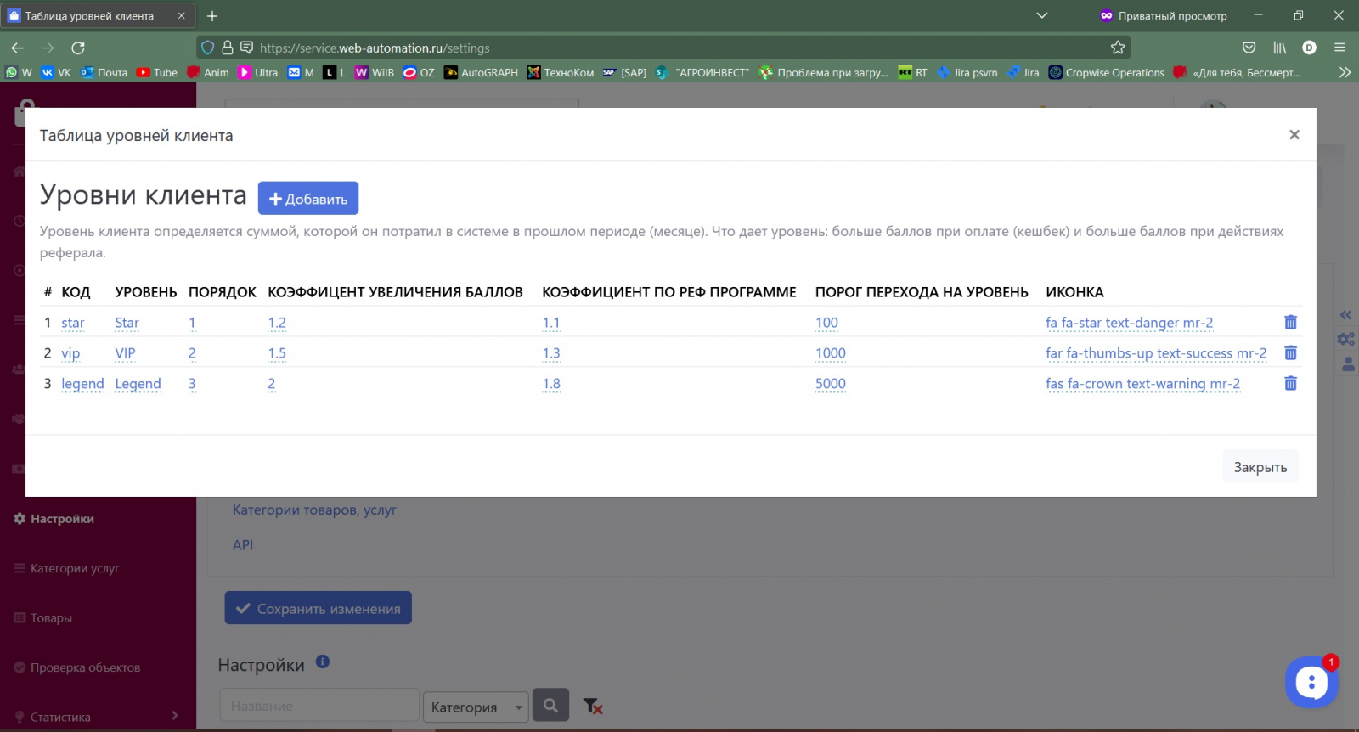
Task: Delete the Star level row
Action: [x=1290, y=323]
